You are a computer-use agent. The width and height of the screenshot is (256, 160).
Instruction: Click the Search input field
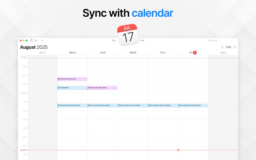(x=223, y=41)
